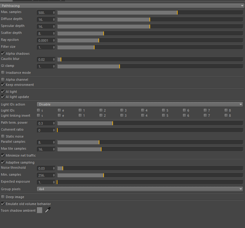Enable Light linking invert checkbox 7
The image size is (245, 228).
pos(205,116)
